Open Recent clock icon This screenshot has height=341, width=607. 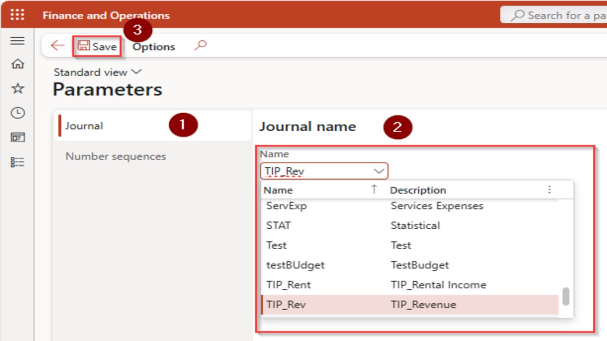coord(17,113)
